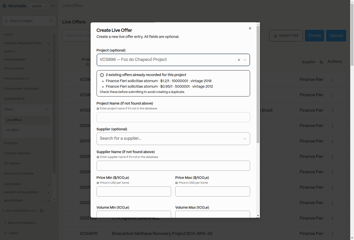Close the Create Live Offer dialog
The image size is (354, 240).
tap(250, 28)
